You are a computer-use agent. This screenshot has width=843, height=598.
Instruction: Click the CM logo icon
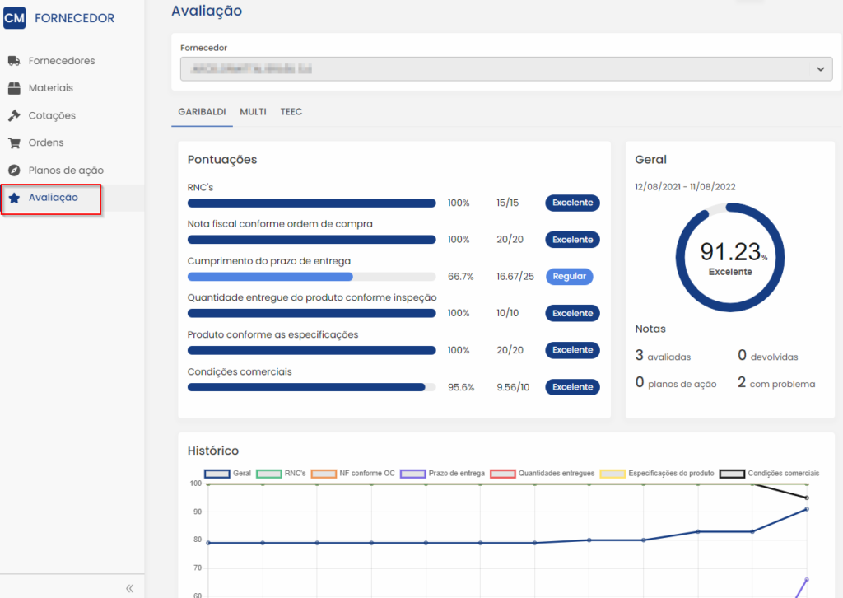pyautogui.click(x=15, y=17)
